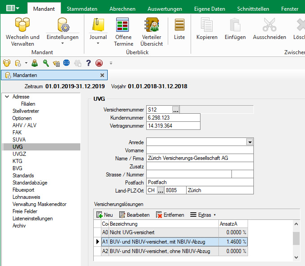Screen dimensions: 305x266
Task: Switch to the Stammdaten ribbon tab
Action: [82, 9]
